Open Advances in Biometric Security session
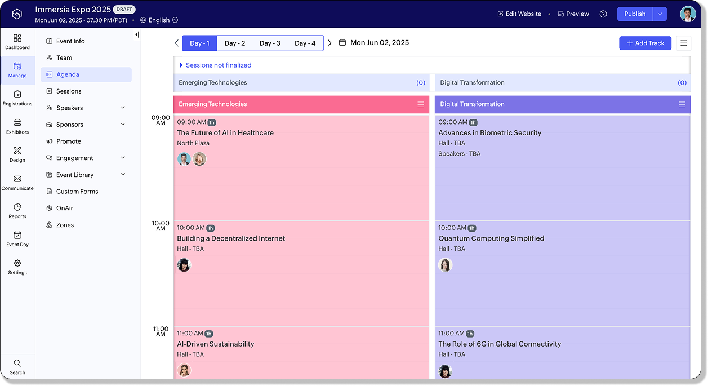The width and height of the screenshot is (708, 386). click(490, 133)
